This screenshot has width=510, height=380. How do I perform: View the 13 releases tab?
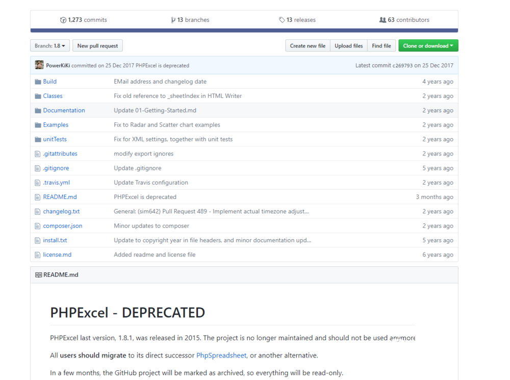297,20
